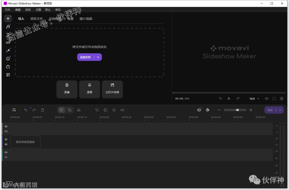This screenshot has width=289, height=190.
Task: Undo the last timeline action
Action: pos(26,110)
